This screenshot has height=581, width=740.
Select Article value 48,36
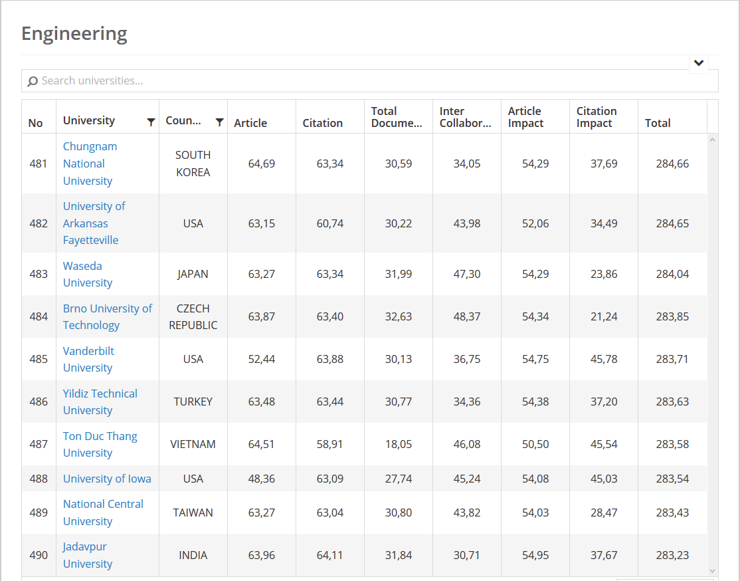[x=262, y=479]
